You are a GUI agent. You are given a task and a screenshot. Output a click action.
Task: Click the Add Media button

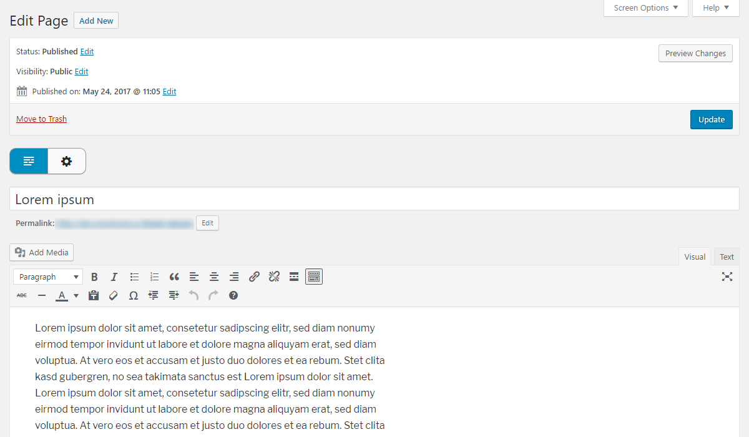[x=42, y=252]
